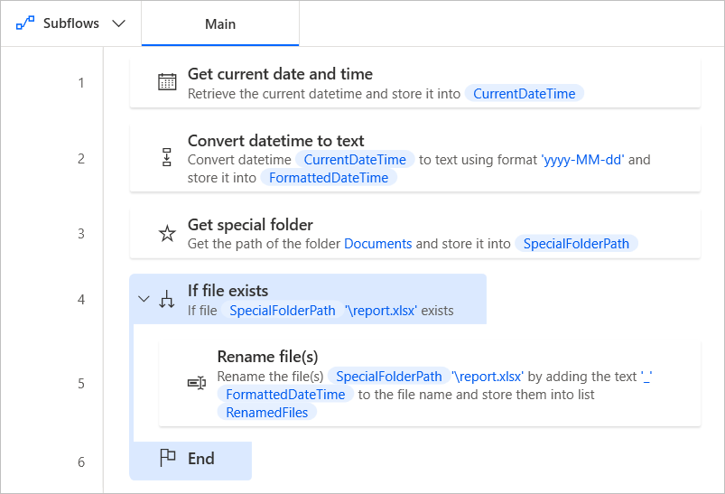Viewport: 725px width, 494px height.
Task: Select the Rename file(s) action title
Action: pos(268,357)
